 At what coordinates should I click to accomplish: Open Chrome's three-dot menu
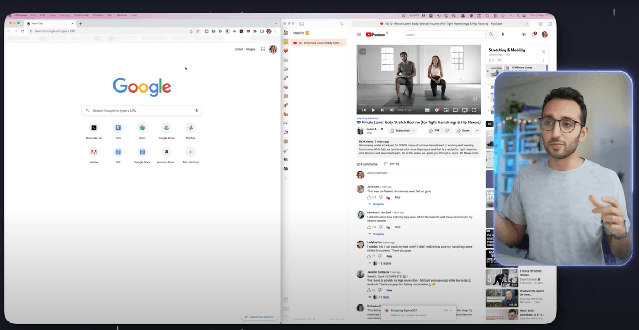tap(276, 31)
